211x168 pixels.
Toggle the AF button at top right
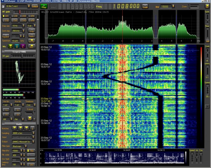click(x=207, y=6)
